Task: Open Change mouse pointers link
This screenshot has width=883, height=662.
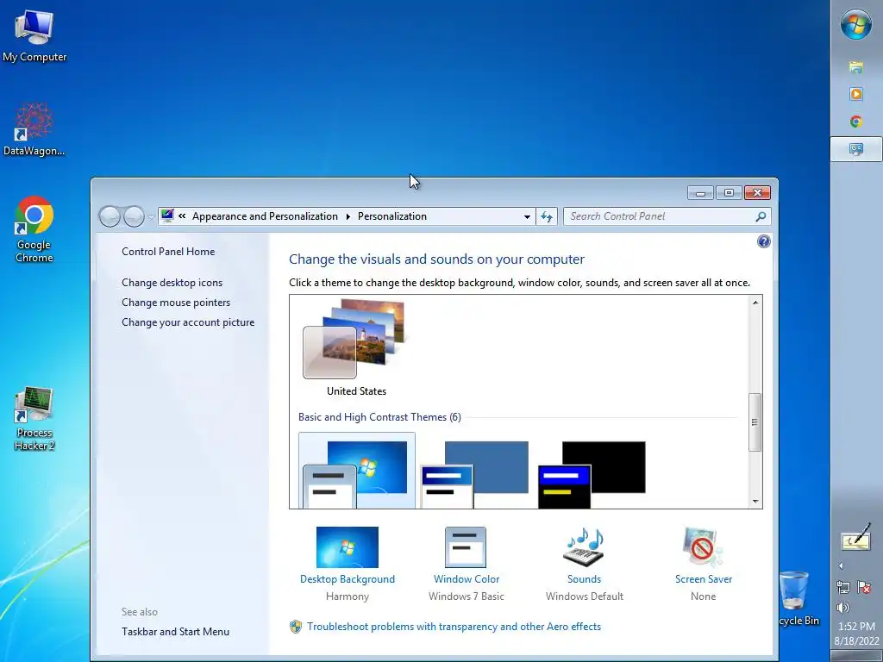Action: click(x=176, y=303)
